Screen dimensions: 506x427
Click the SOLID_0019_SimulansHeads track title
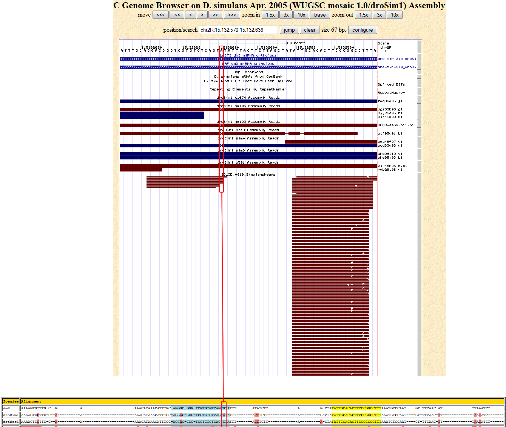click(x=248, y=174)
